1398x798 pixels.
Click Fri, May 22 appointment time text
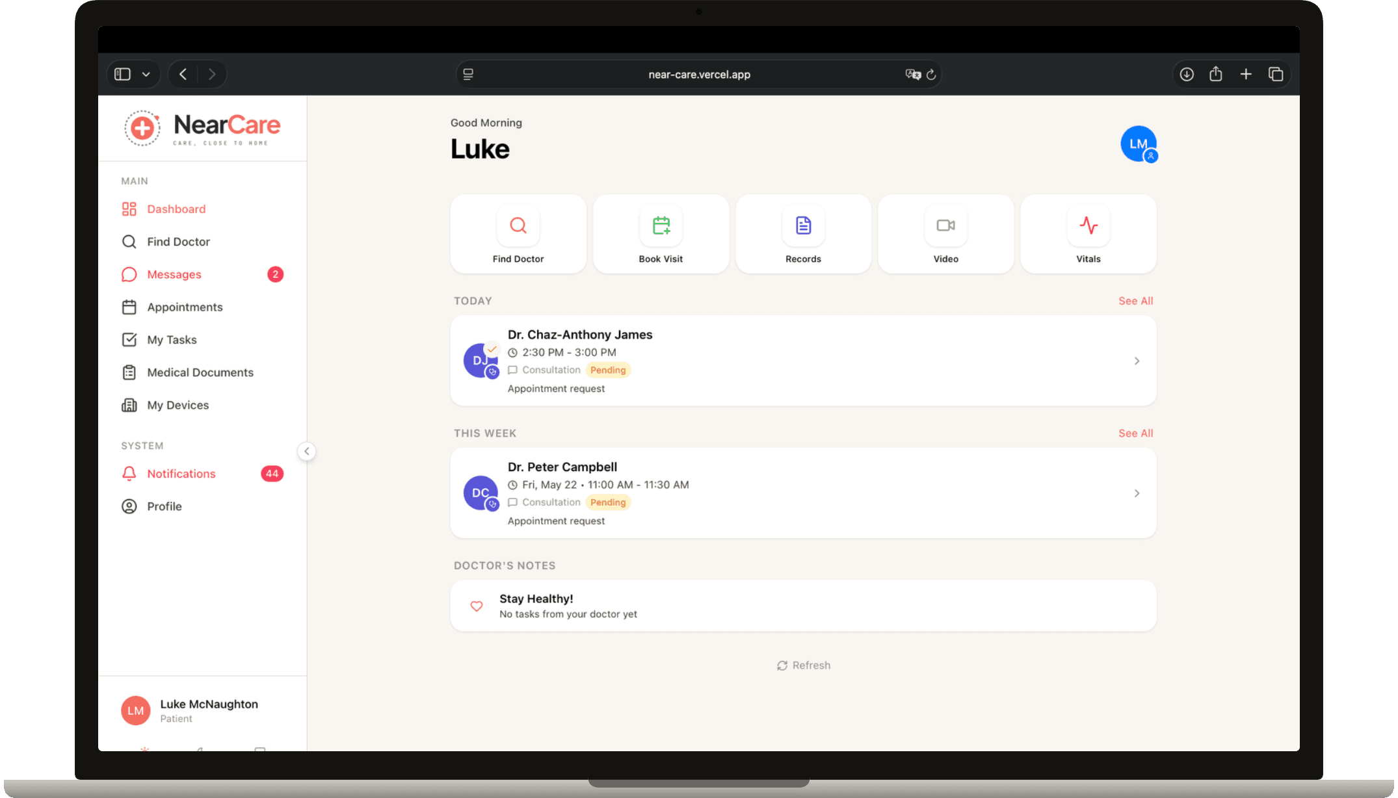tap(605, 485)
